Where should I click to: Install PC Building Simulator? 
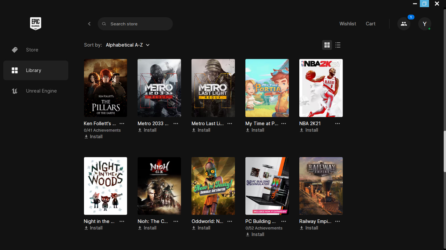click(x=255, y=234)
